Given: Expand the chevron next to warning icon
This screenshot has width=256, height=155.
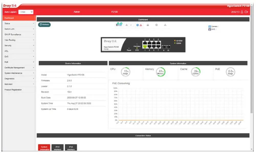Looking at the screenshot, I should [131, 25].
